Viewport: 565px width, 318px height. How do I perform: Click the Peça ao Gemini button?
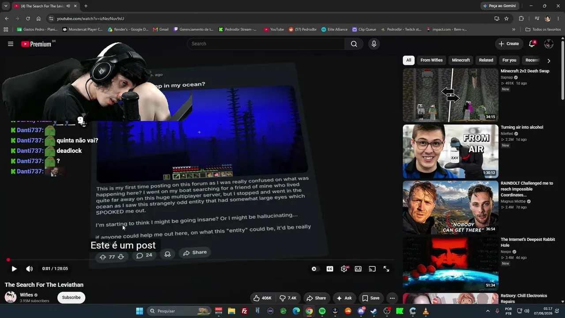(x=499, y=6)
